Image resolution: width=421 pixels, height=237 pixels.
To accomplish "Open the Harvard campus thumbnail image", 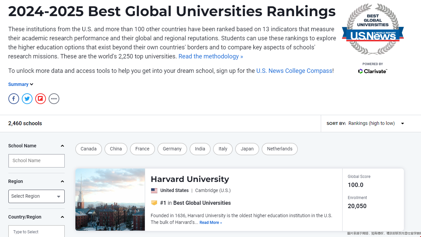I will 110,199.
